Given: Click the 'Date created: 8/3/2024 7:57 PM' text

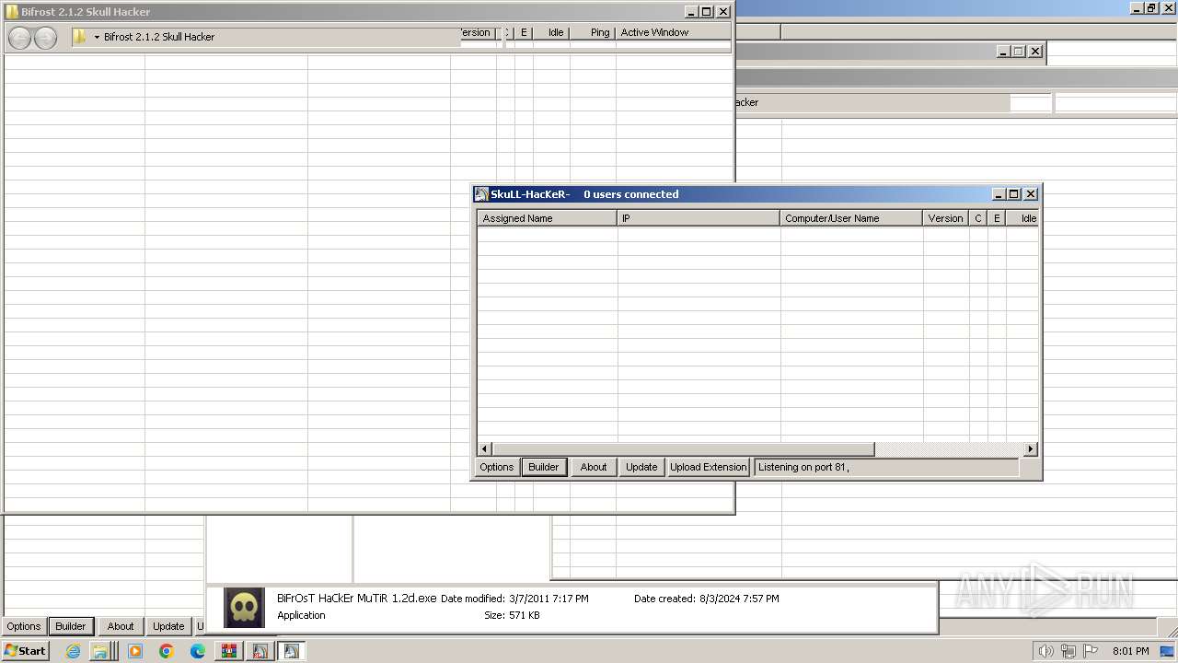Looking at the screenshot, I should [707, 599].
